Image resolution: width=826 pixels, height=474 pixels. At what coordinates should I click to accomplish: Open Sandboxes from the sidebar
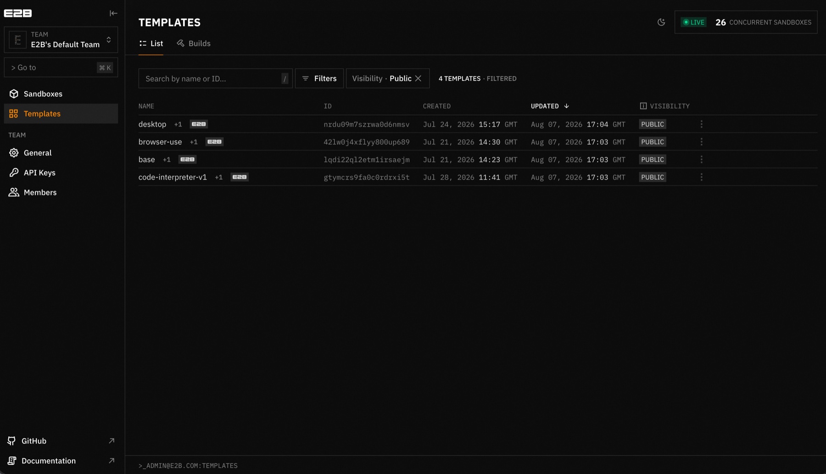coord(61,94)
